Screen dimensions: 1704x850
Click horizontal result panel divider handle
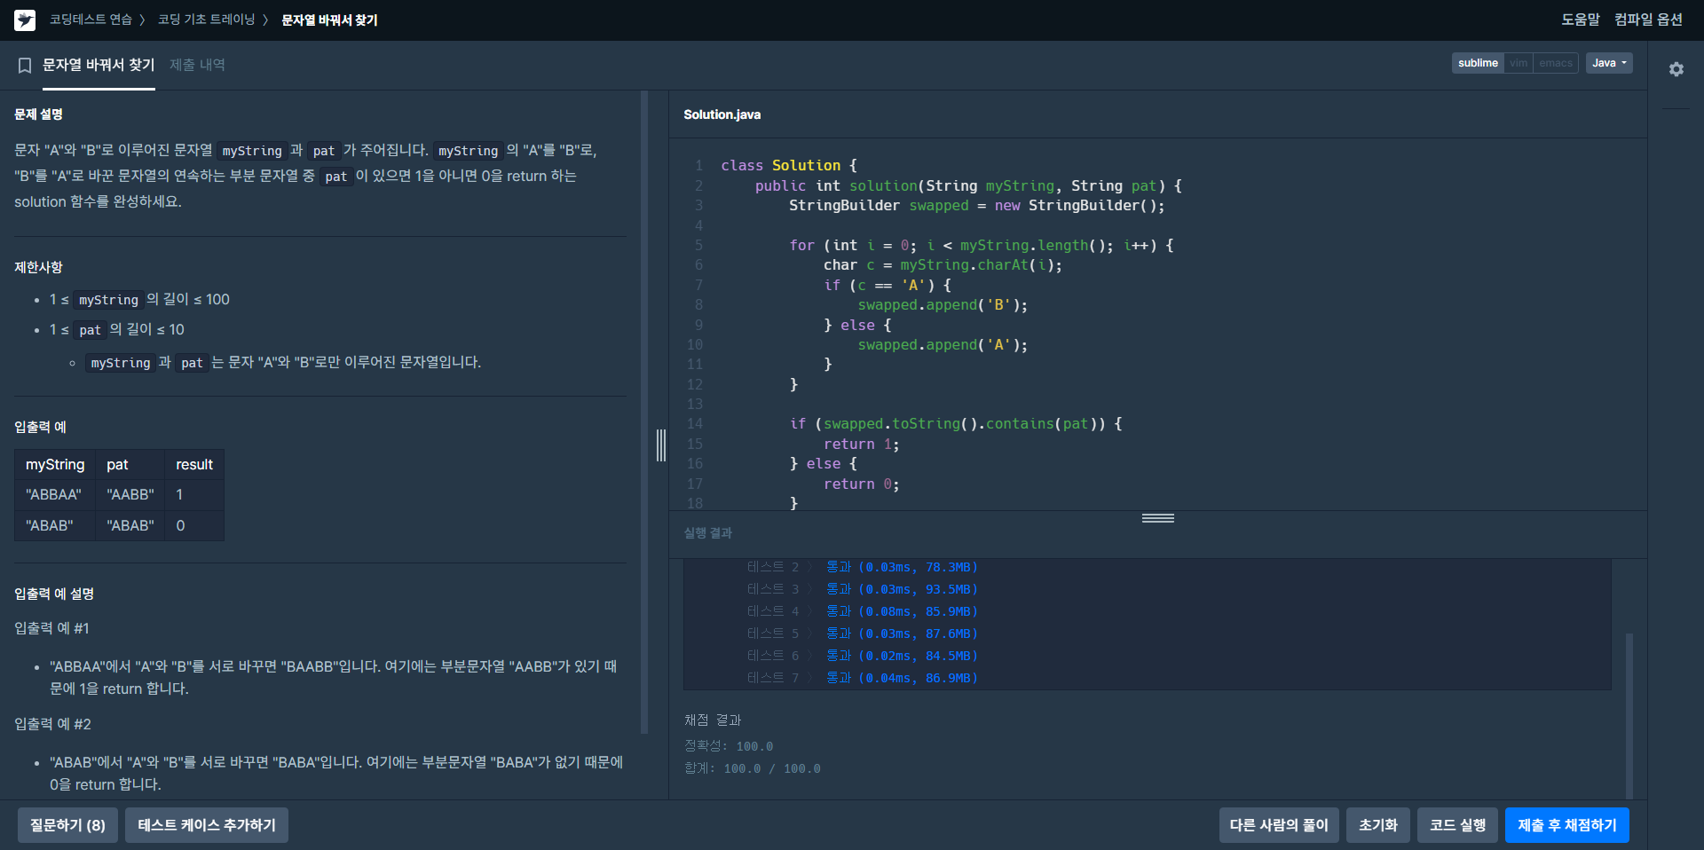[x=1158, y=518]
